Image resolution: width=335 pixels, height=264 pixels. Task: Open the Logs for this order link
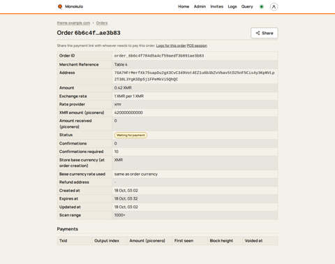point(171,45)
